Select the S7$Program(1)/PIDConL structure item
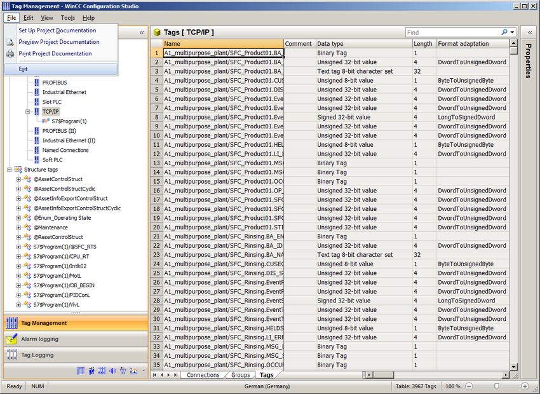Viewport: 540px width, 394px height. click(x=62, y=295)
